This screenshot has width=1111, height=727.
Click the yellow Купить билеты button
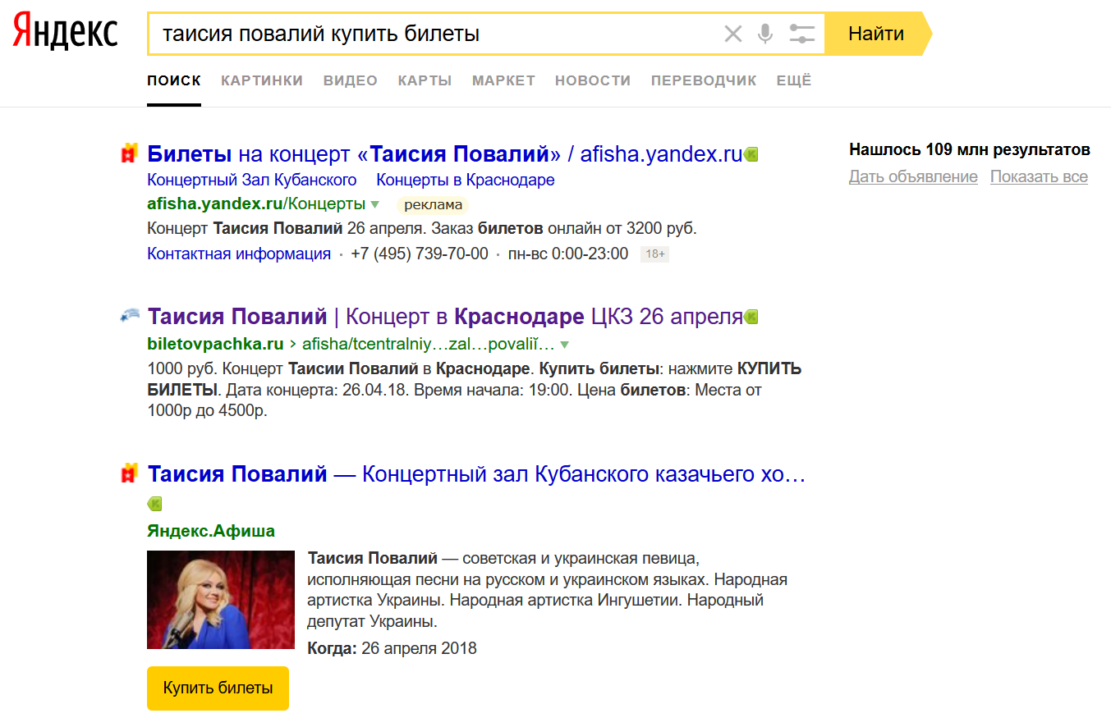(218, 688)
